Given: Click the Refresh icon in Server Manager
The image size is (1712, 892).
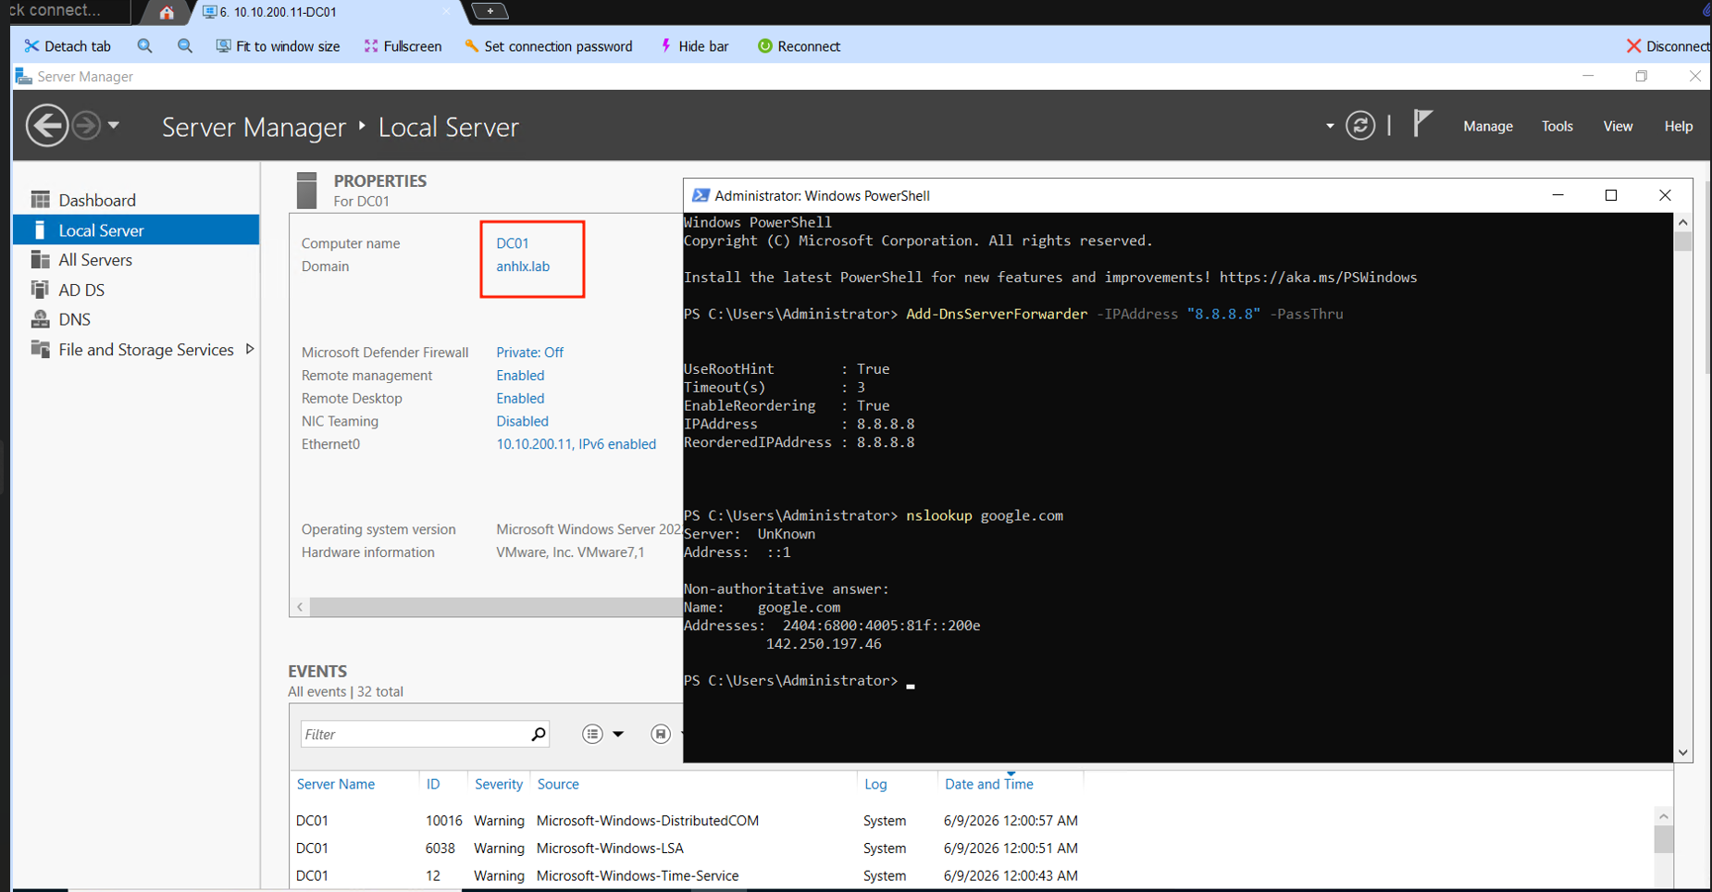Looking at the screenshot, I should 1359,125.
